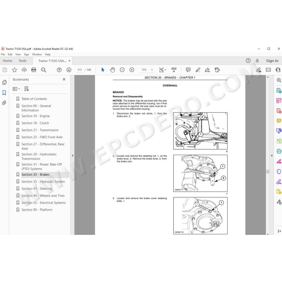
Task: Open more tools wrench icon
Action: [279, 202]
